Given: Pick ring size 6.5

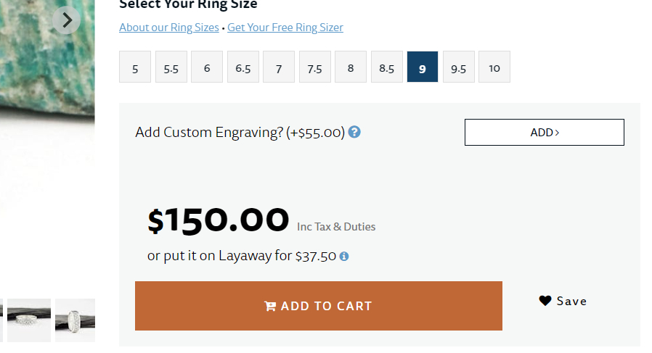Looking at the screenshot, I should (x=243, y=67).
